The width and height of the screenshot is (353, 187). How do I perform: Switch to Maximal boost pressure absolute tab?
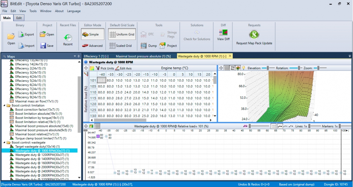(x=143, y=56)
